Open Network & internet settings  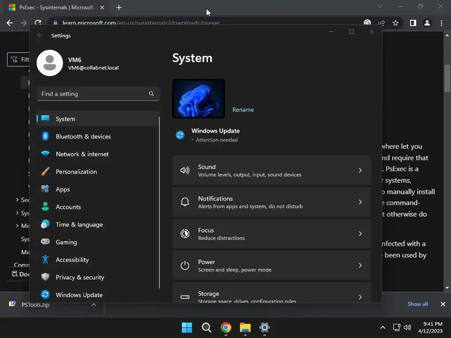pos(98,154)
